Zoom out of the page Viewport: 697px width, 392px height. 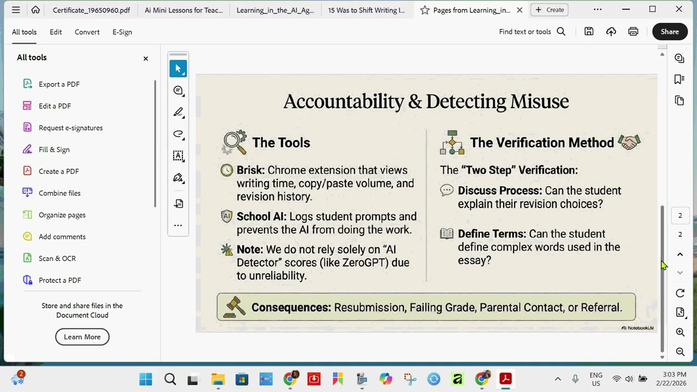click(x=680, y=352)
